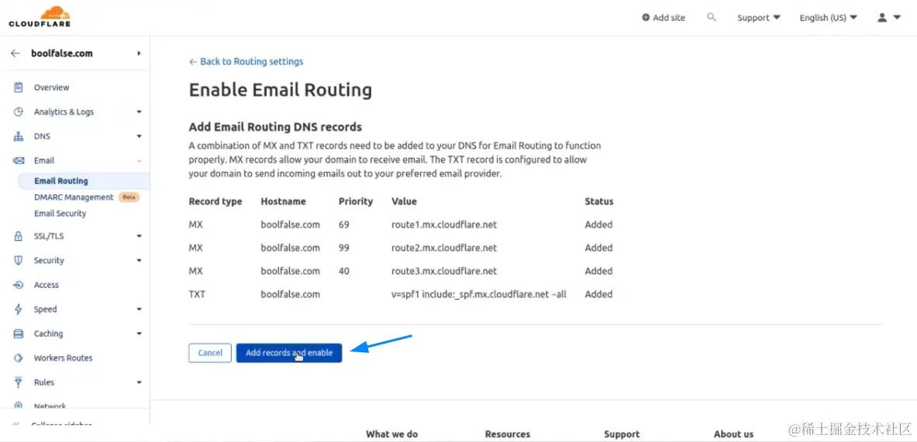Expand the Speed submenu arrow
917x442 pixels.
140,310
